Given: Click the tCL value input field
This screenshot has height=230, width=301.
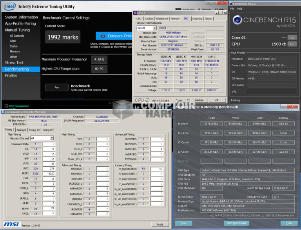Looking at the screenshot, I should click(49, 149).
